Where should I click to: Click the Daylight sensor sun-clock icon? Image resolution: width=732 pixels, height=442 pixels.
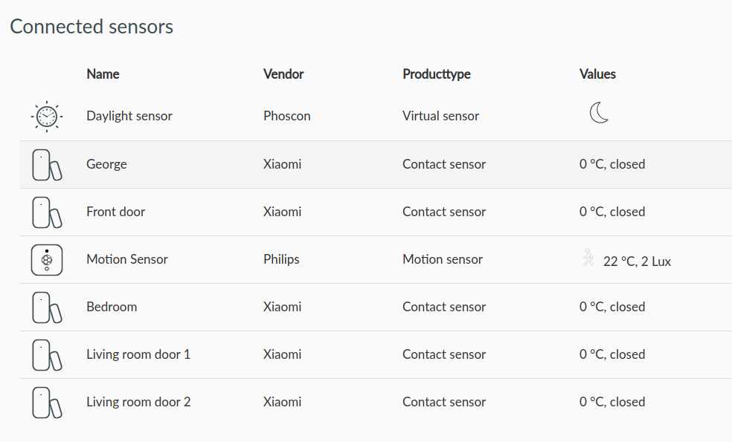click(x=47, y=117)
